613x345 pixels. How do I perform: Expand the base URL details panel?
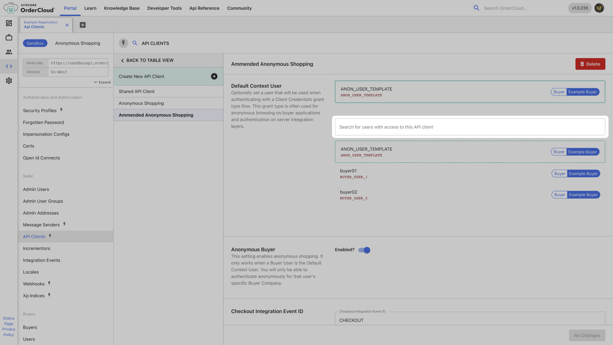tap(102, 82)
